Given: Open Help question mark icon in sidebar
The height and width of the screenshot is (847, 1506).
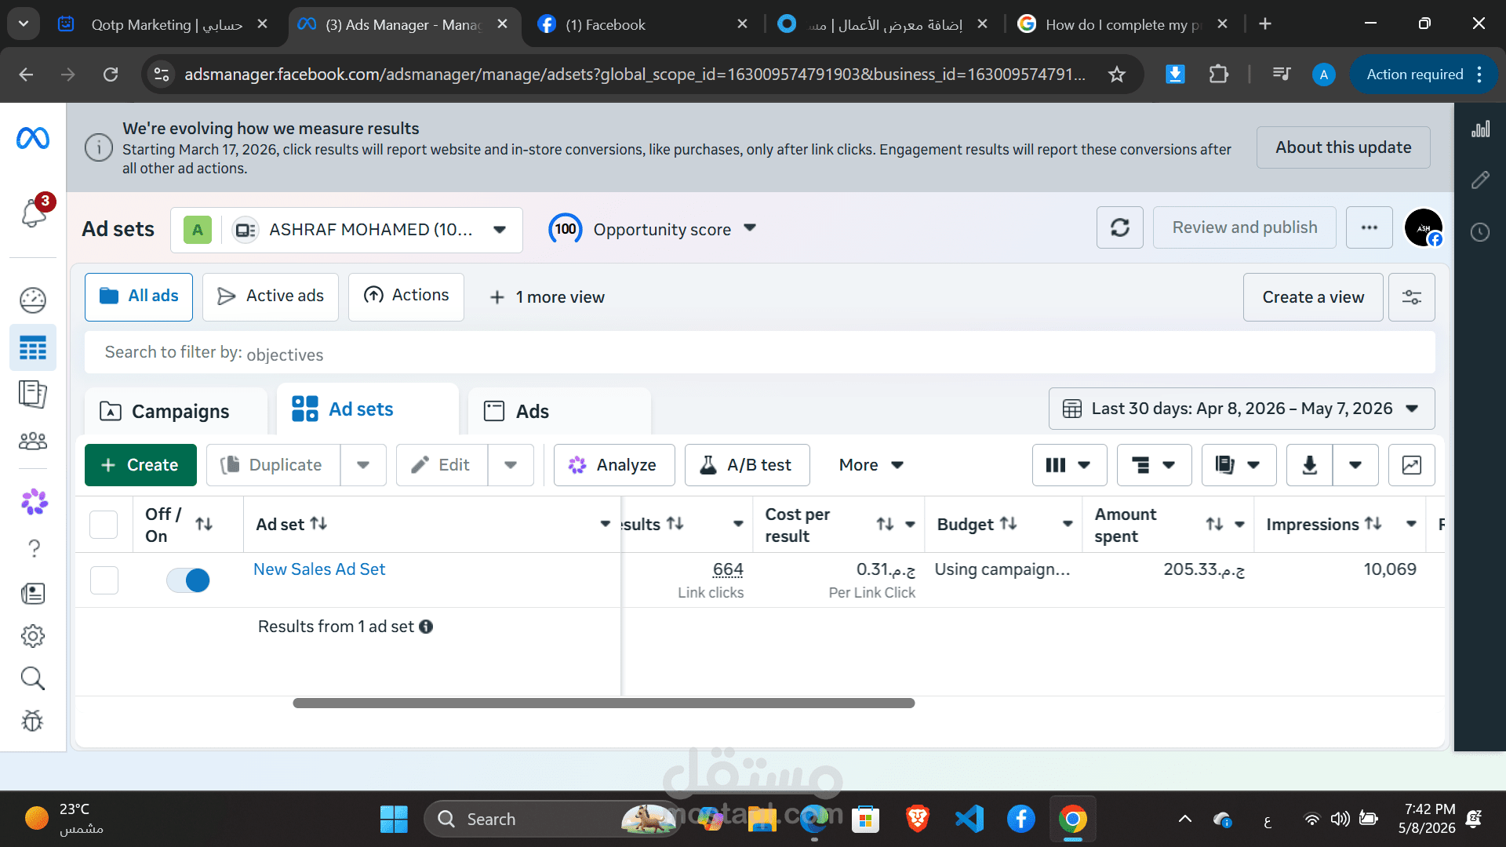Looking at the screenshot, I should pos(34,548).
